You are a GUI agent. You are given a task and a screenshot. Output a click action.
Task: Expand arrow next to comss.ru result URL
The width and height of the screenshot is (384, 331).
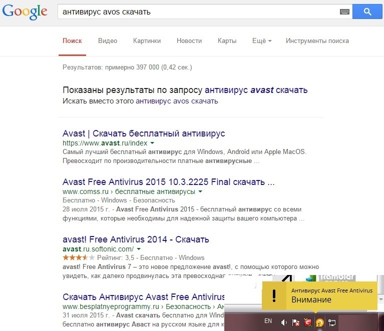click(x=200, y=191)
